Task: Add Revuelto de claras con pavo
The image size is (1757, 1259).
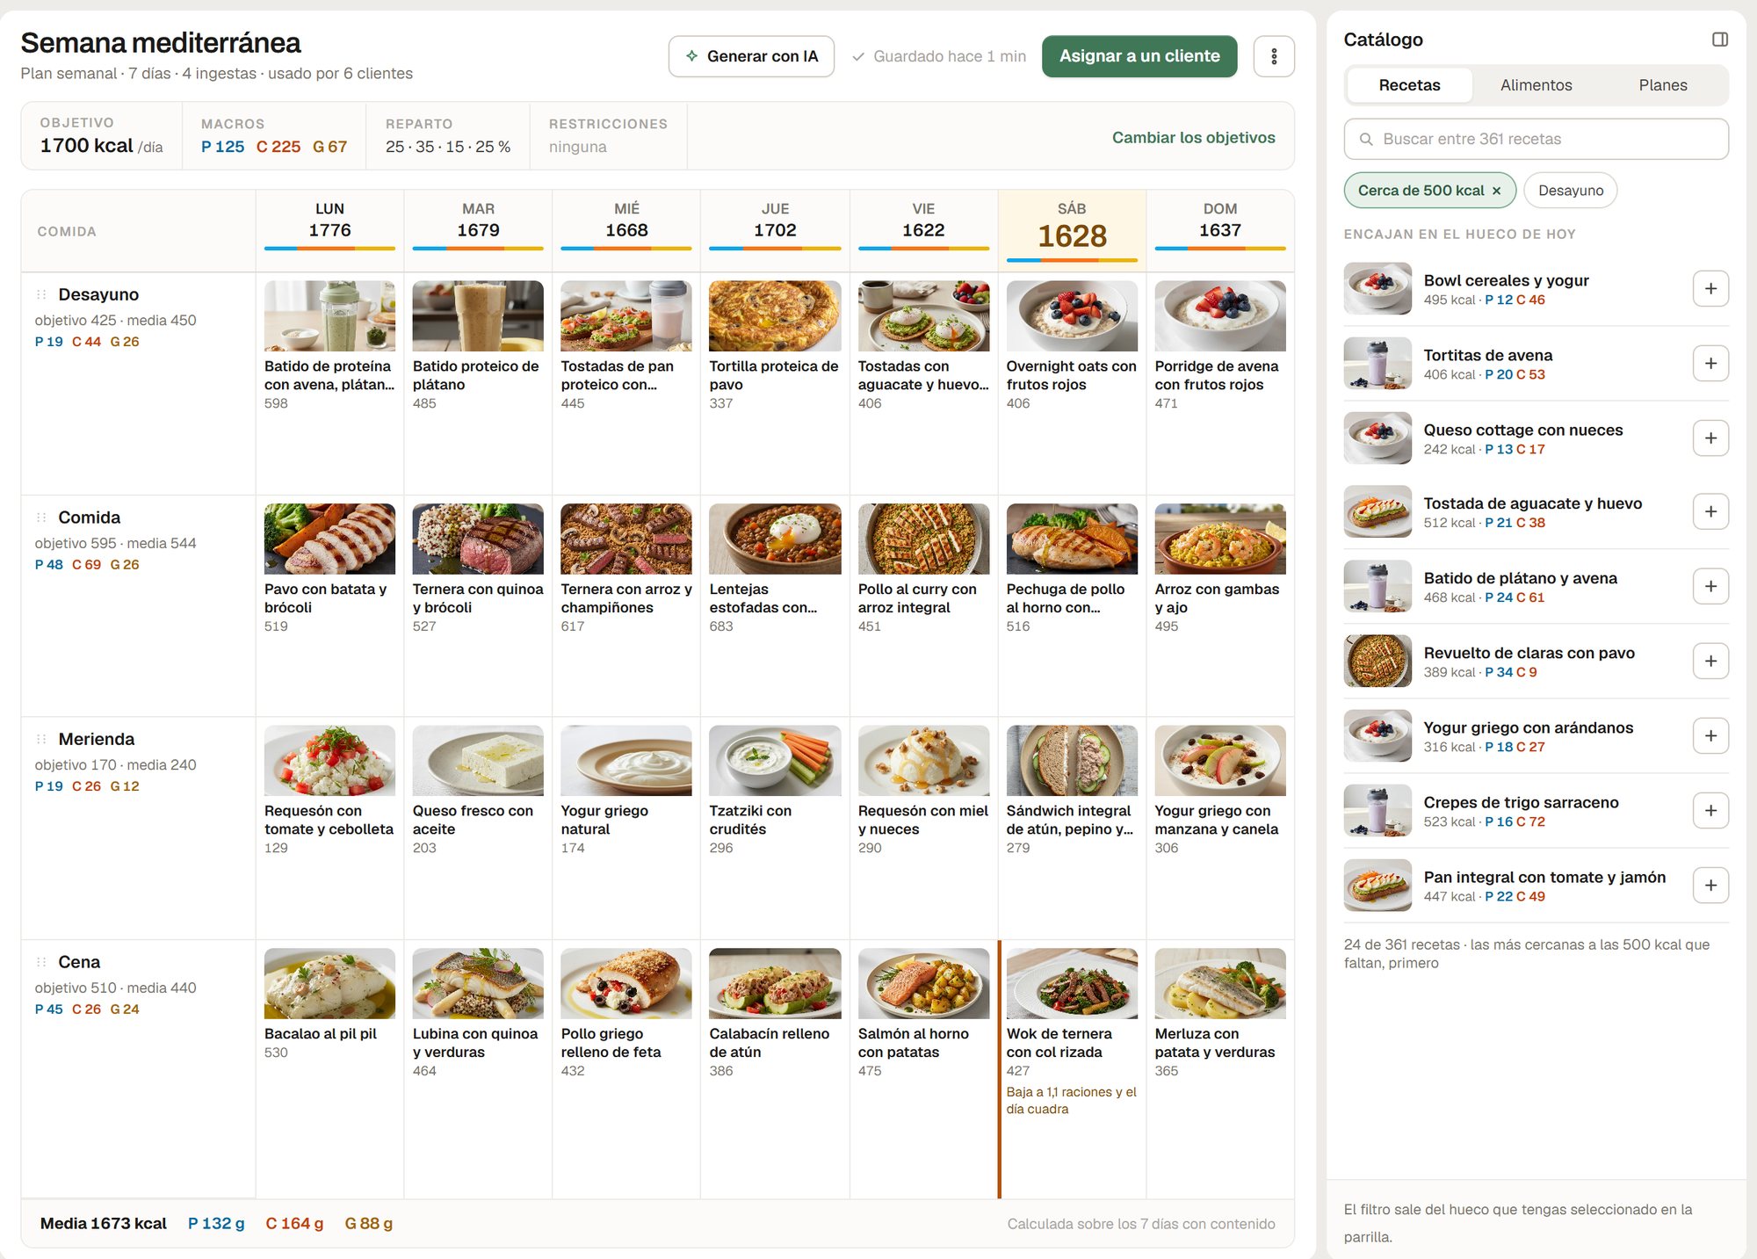Action: [x=1710, y=662]
